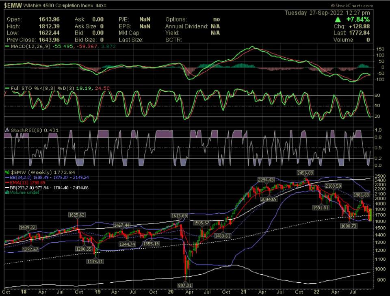
Task: Click the StochRSI area chart icon
Action: pos(7,130)
